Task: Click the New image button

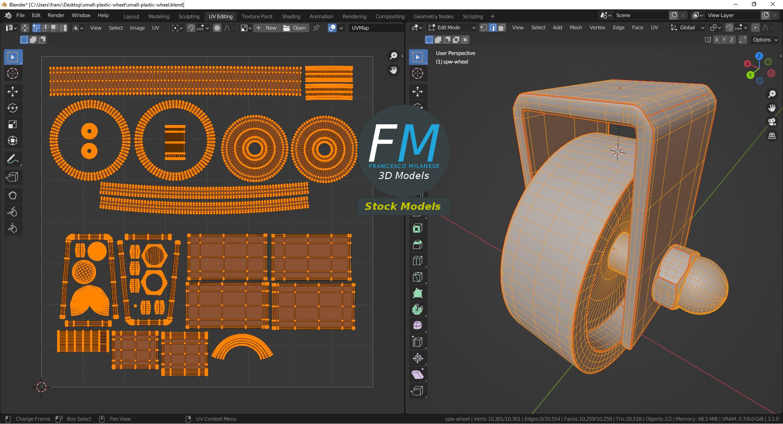Action: coord(266,28)
